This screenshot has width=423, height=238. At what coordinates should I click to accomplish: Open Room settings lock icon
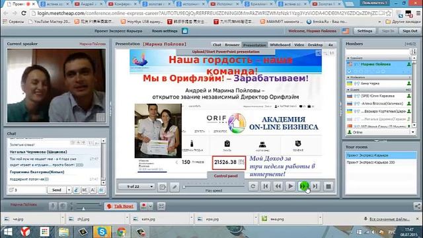pos(185,31)
